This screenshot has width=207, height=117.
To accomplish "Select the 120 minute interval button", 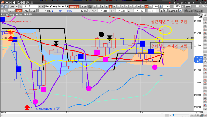I will point(150,7).
